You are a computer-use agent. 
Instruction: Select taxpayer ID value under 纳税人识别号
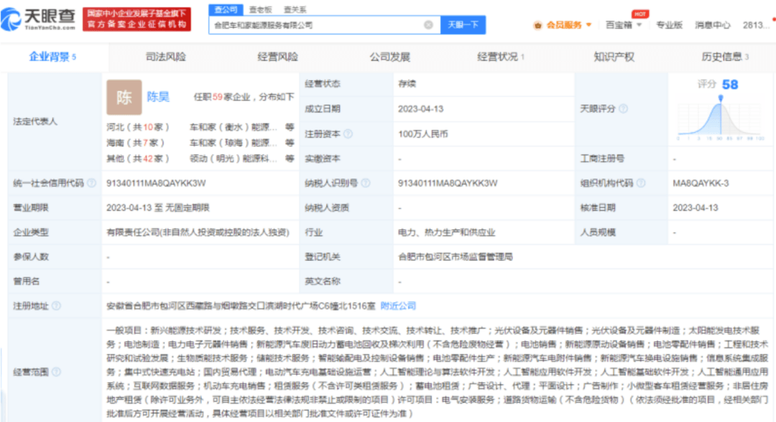tap(448, 183)
